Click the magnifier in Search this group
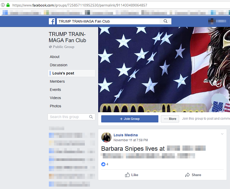This screenshot has height=189, width=230. [x=91, y=117]
